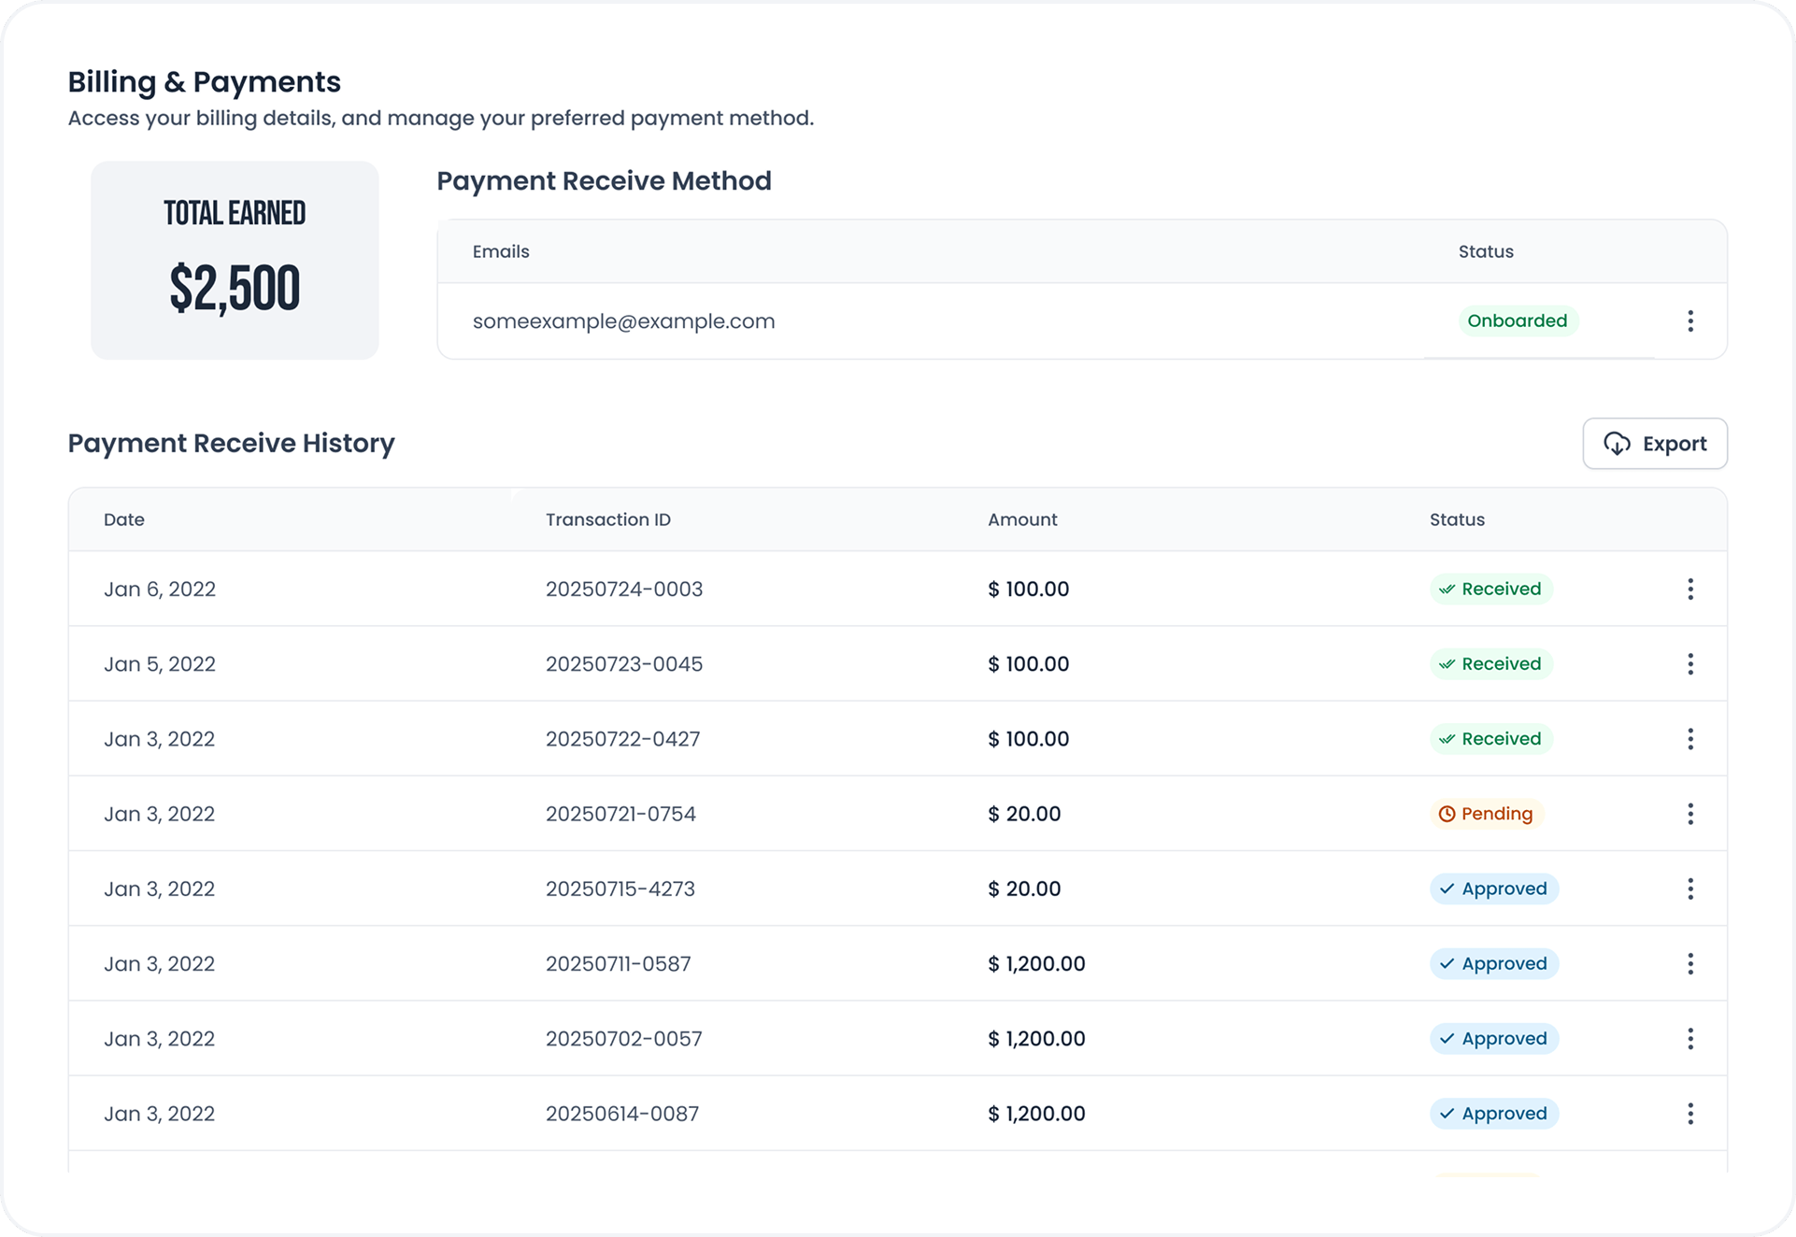1796x1237 pixels.
Task: Click history table's Status column header
Action: (x=1457, y=519)
